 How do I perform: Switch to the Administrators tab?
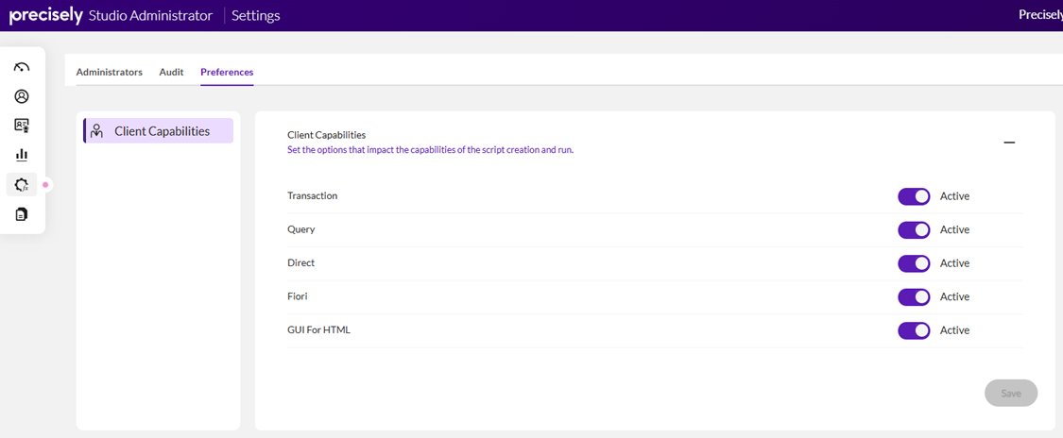[x=110, y=72]
